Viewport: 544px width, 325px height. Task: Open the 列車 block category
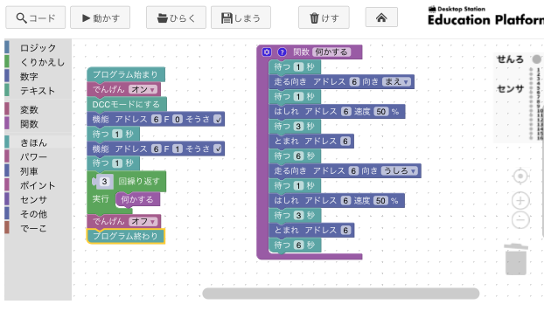pyautogui.click(x=38, y=171)
